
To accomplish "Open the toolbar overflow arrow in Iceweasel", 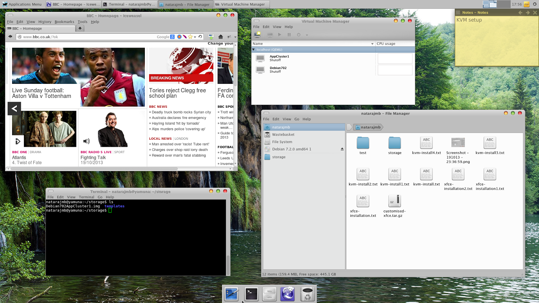I will pyautogui.click(x=235, y=37).
